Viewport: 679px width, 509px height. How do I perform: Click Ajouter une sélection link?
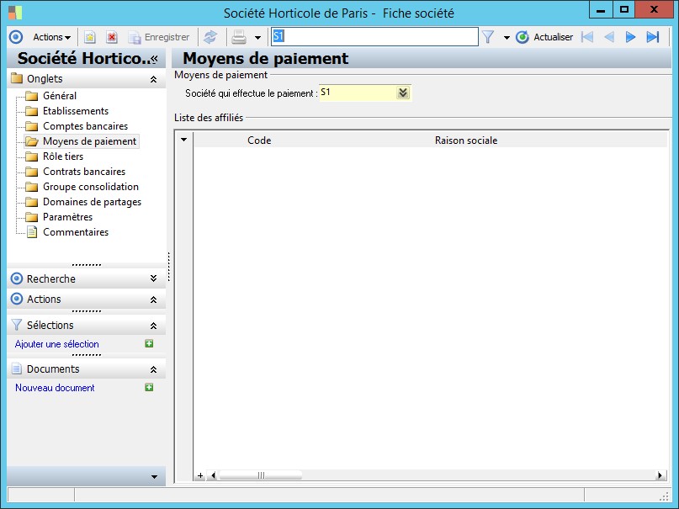tap(56, 344)
